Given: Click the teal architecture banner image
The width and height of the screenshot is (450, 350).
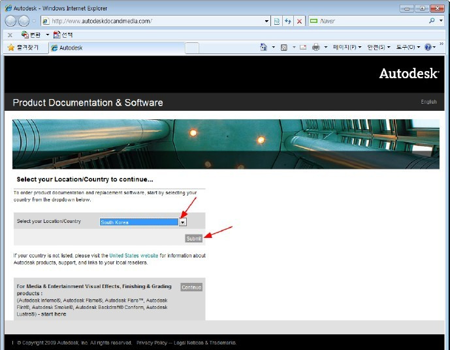Looking at the screenshot, I should pyautogui.click(x=225, y=144).
